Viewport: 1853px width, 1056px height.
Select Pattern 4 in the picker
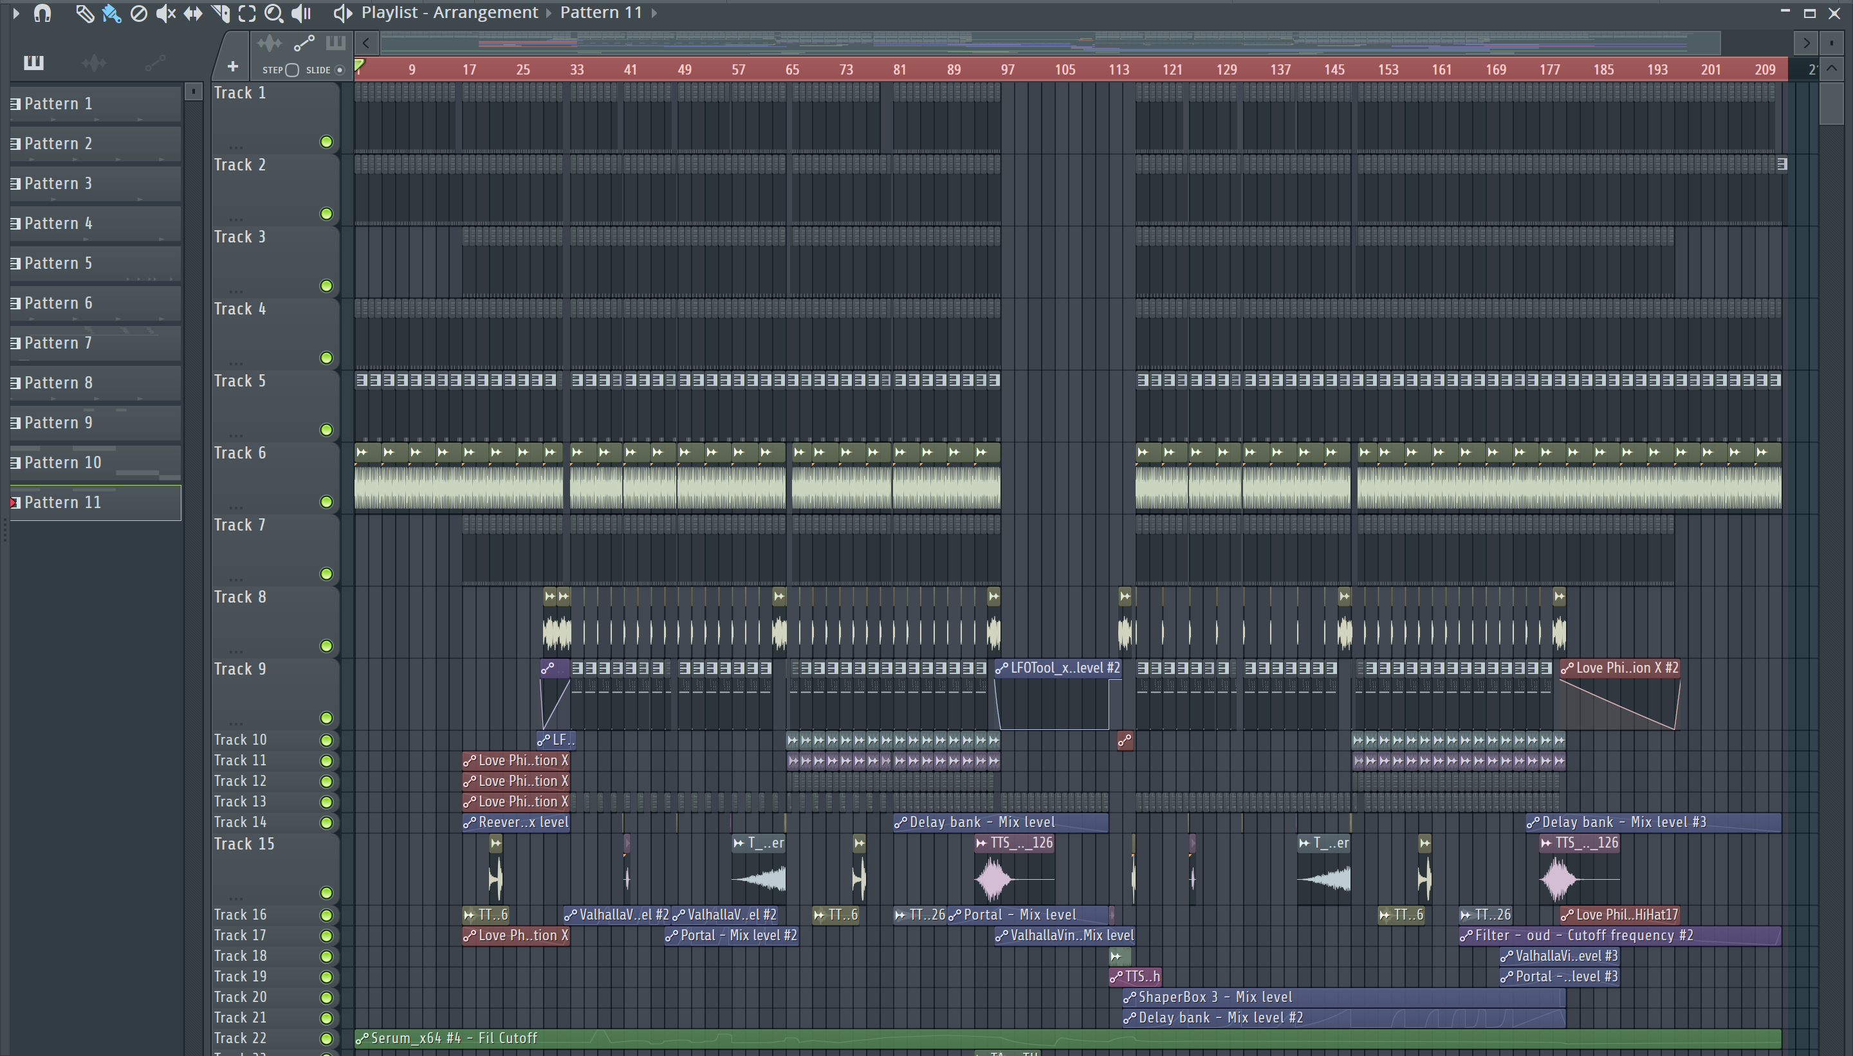96,223
